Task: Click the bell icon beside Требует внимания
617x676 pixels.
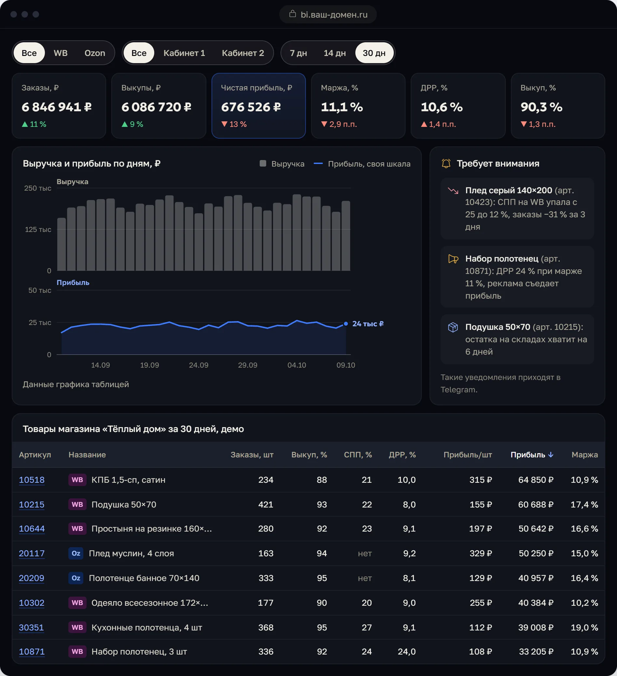Action: point(446,163)
